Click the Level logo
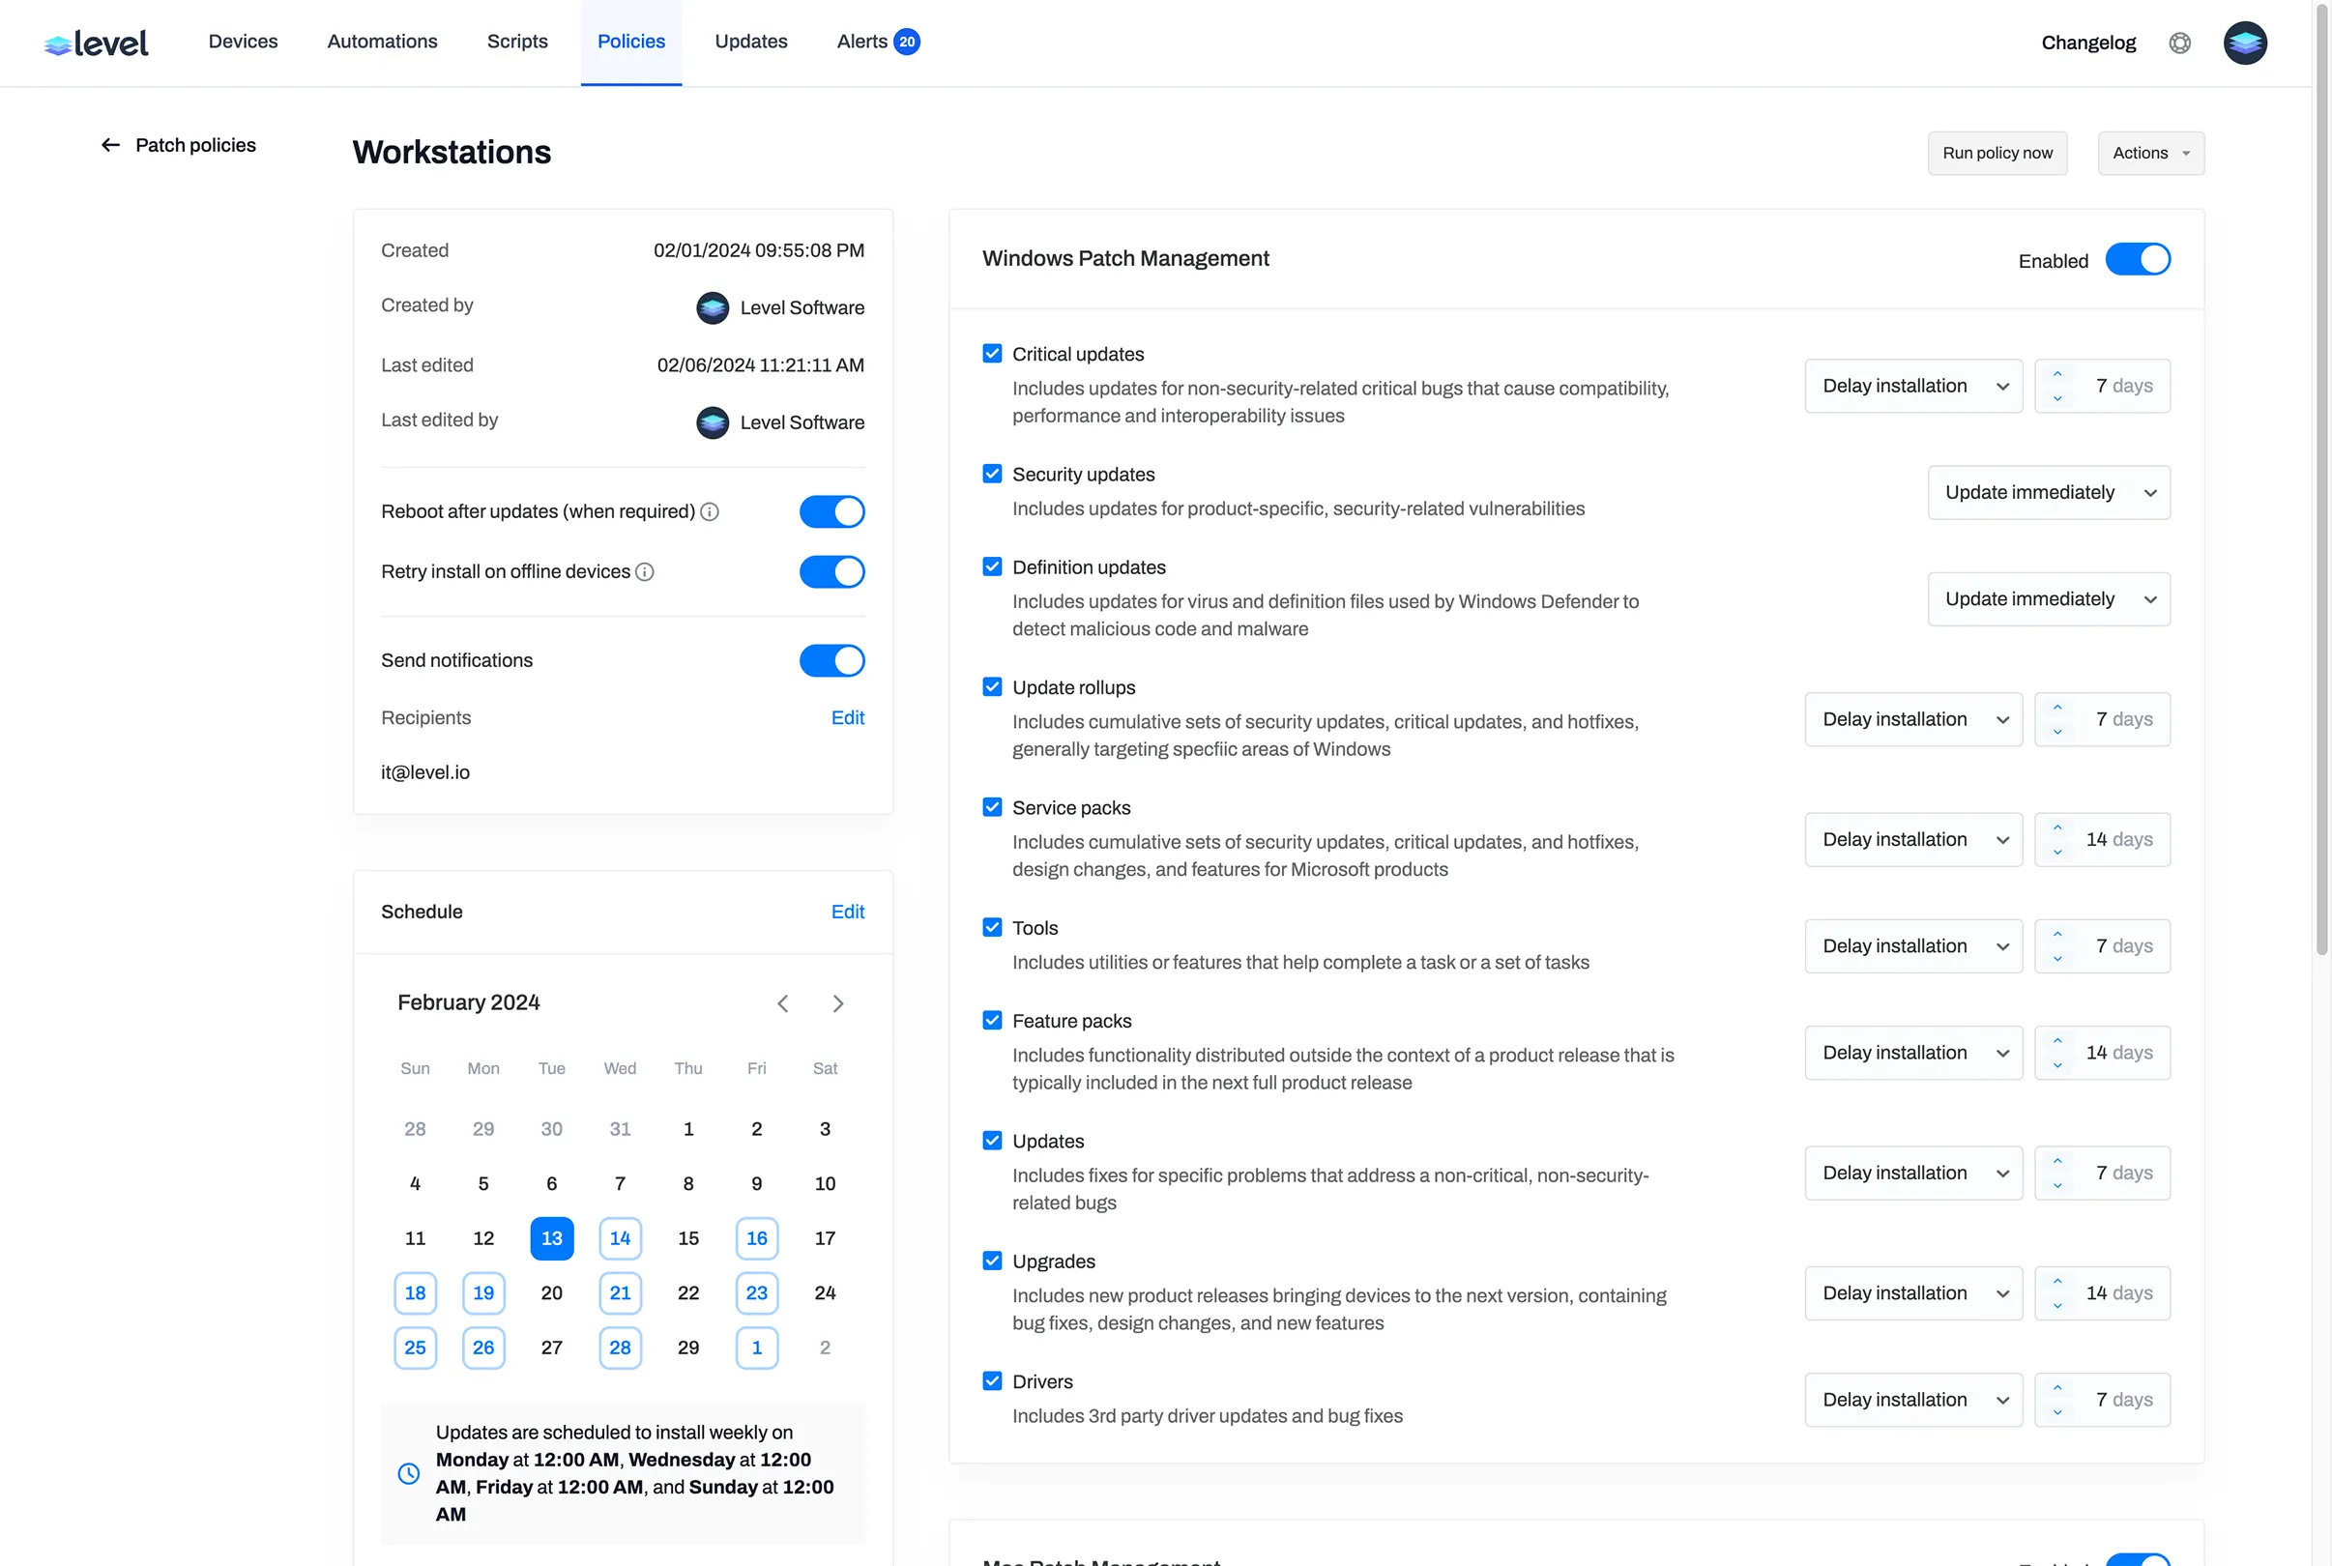 96,43
